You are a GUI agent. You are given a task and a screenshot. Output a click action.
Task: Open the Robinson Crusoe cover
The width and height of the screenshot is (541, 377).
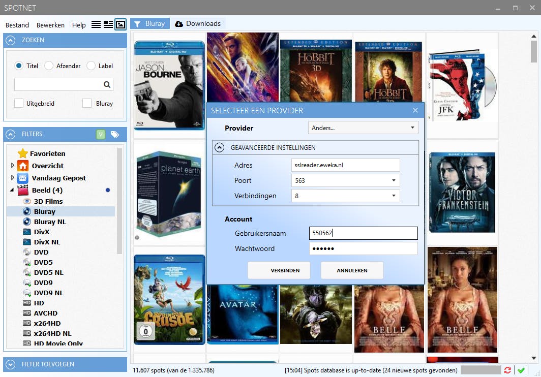(169, 299)
